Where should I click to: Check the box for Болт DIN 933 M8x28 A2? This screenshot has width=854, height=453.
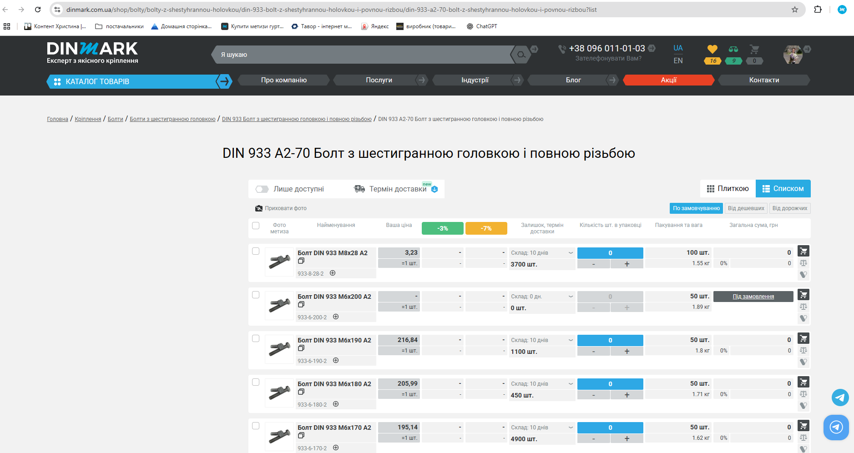tap(256, 251)
